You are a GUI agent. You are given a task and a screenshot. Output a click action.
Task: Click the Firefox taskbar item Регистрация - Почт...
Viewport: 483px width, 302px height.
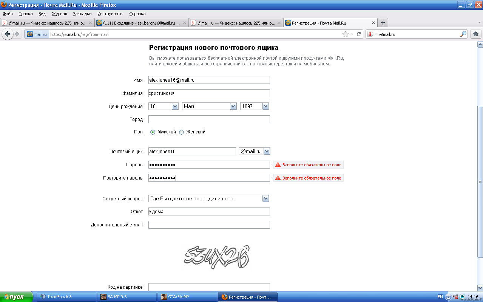tap(248, 297)
